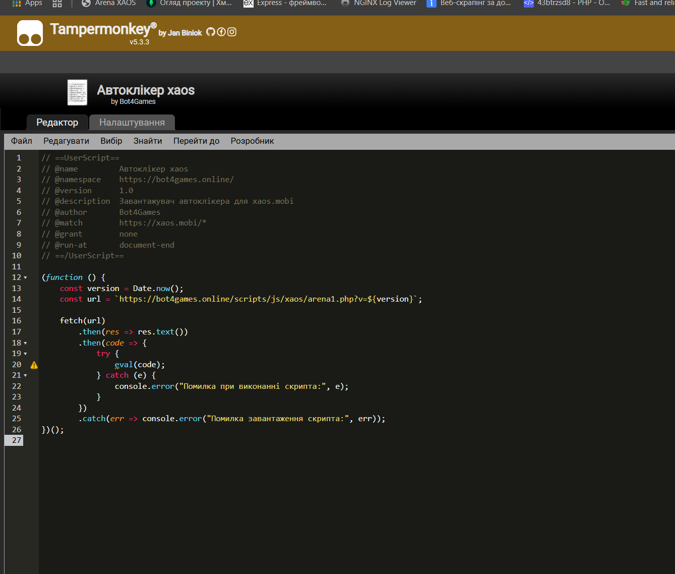Viewport: 675px width, 574px height.
Task: Click the v5.3.3 version label
Action: coord(139,42)
